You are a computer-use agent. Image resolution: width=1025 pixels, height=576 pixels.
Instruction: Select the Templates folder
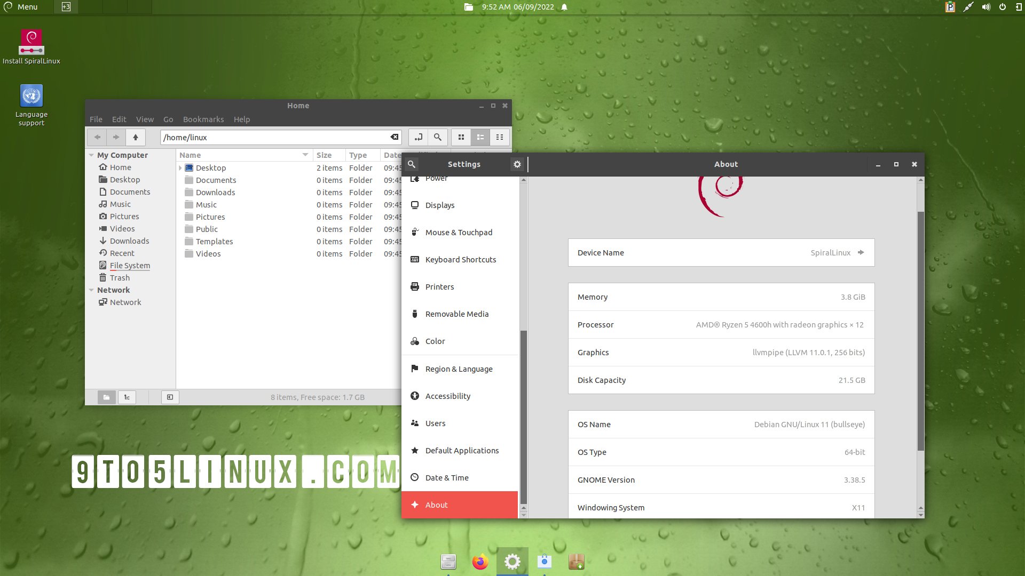(x=215, y=242)
